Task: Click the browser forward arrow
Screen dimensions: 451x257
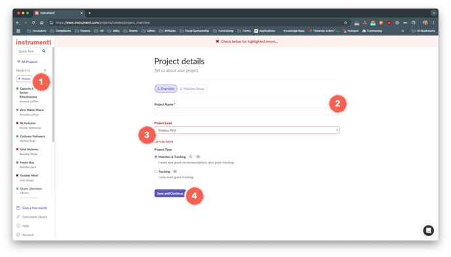Action: (x=26, y=22)
